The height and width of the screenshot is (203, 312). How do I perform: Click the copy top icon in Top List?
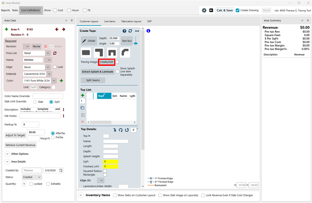[x=82, y=108]
